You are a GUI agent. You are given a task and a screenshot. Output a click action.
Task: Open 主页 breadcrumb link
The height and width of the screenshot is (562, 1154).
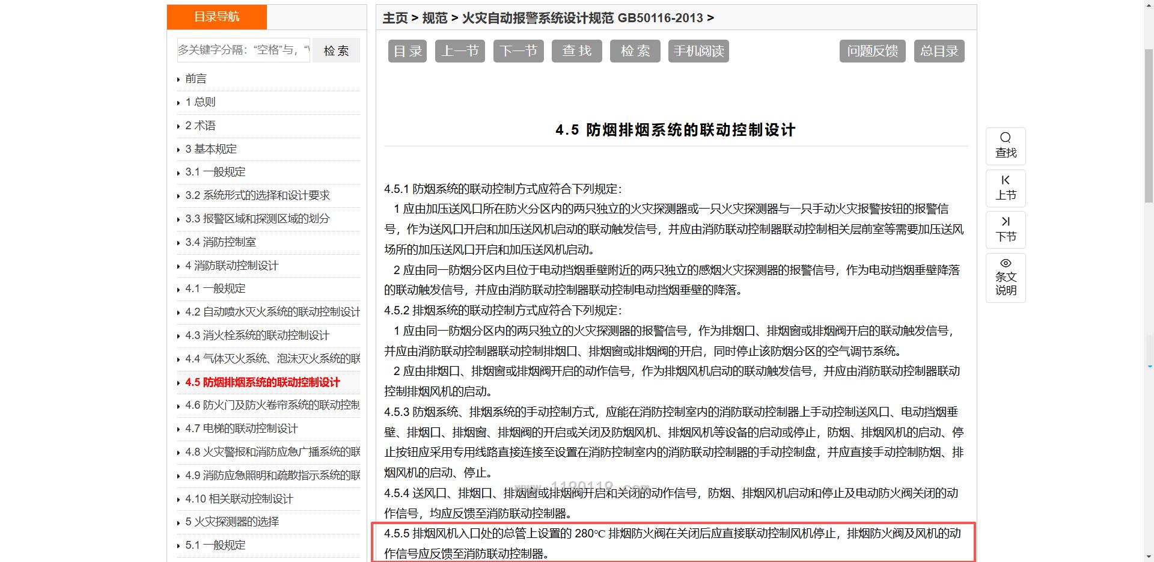[395, 18]
